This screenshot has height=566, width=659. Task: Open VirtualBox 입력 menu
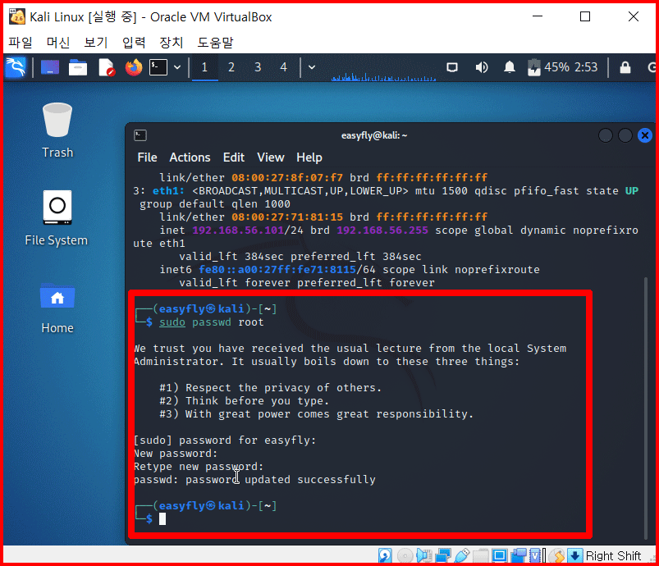tap(134, 43)
